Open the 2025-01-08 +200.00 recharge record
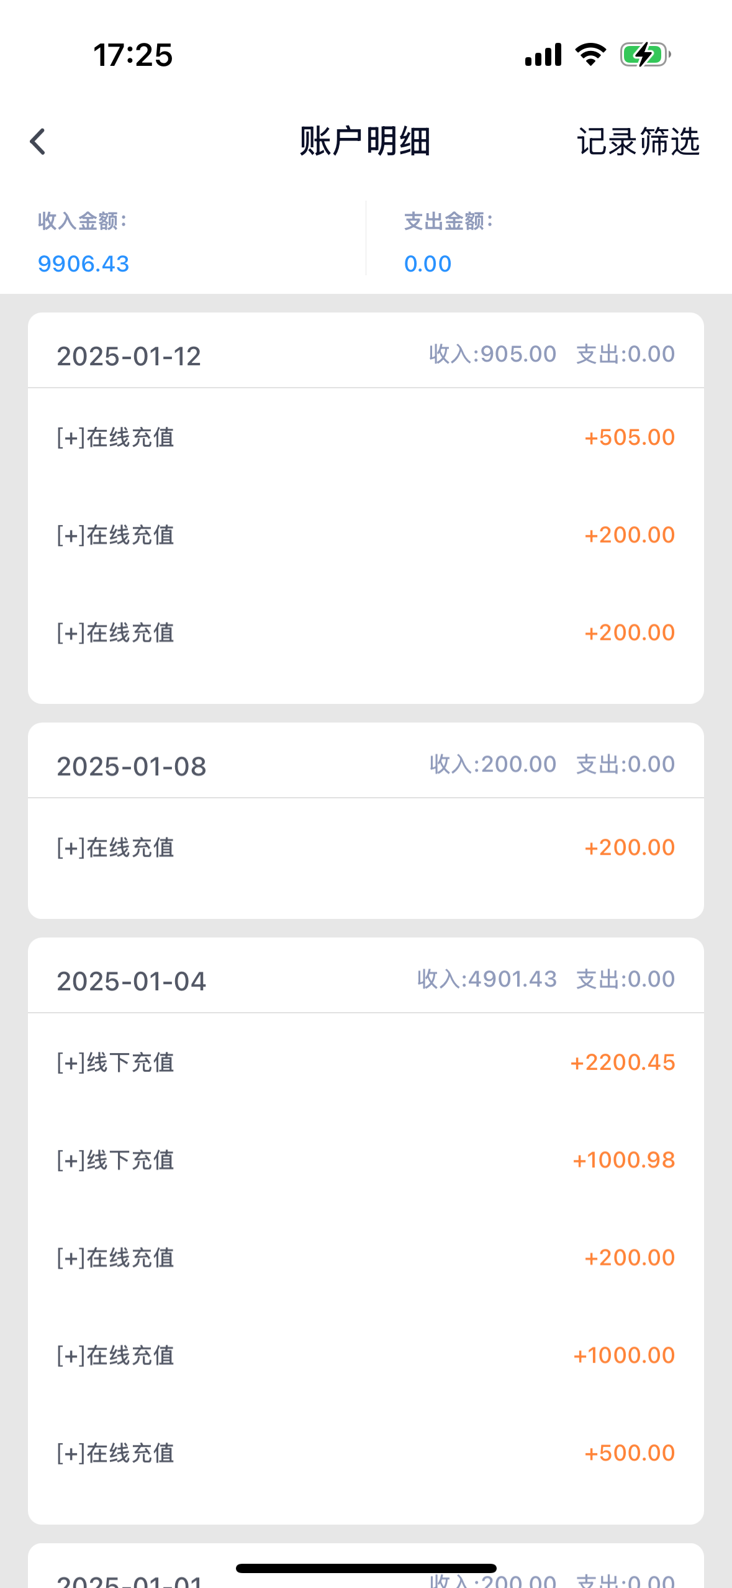The height and width of the screenshot is (1588, 732). [x=366, y=847]
